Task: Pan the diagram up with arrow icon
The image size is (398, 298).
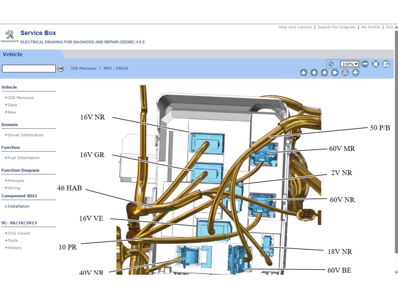Action: pyautogui.click(x=304, y=73)
